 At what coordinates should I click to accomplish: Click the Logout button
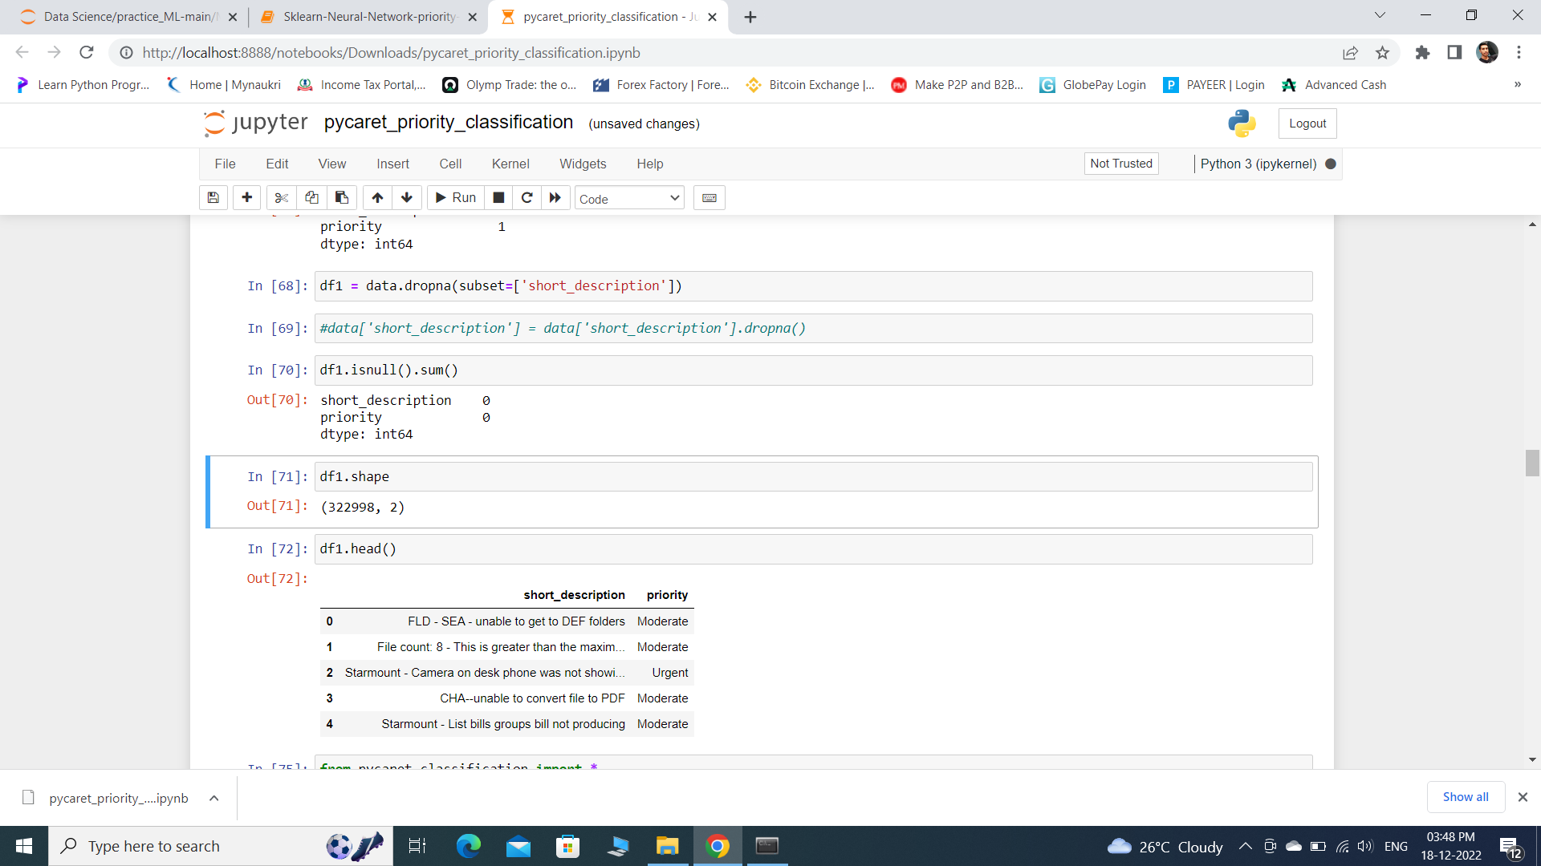[x=1307, y=123]
